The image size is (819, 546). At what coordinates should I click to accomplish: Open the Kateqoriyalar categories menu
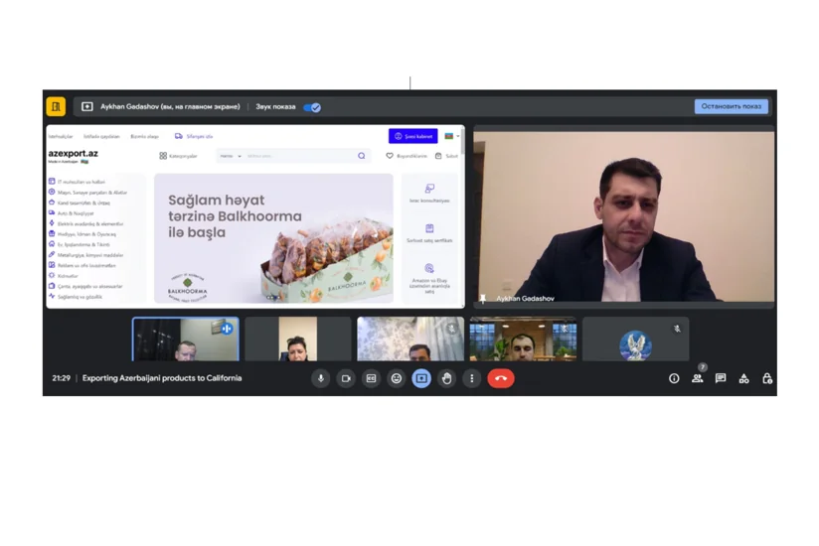[x=178, y=156]
